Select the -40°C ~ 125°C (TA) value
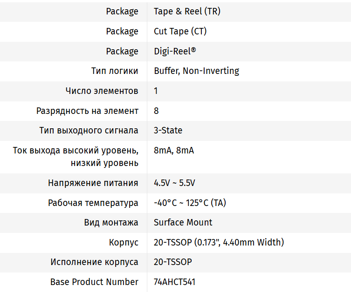 [x=190, y=203]
